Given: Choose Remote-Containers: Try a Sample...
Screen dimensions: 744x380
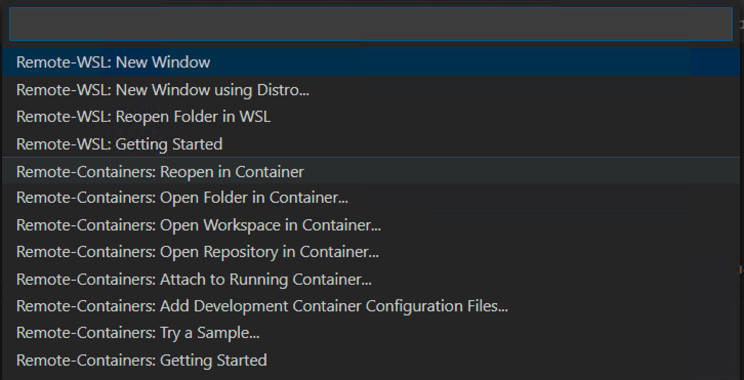Looking at the screenshot, I should (371, 333).
